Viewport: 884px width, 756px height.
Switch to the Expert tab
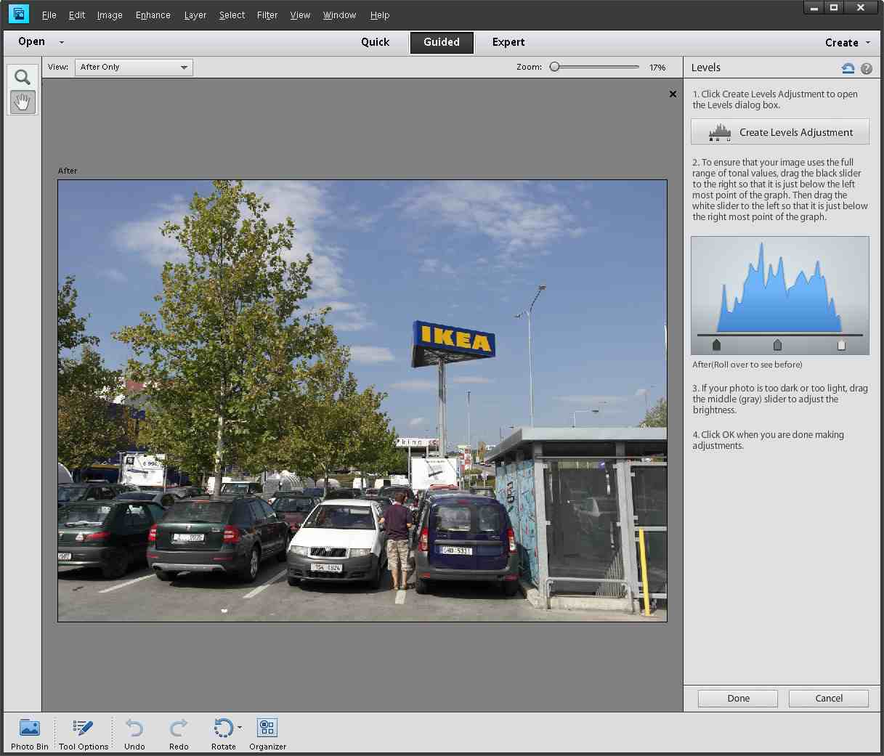(x=508, y=42)
